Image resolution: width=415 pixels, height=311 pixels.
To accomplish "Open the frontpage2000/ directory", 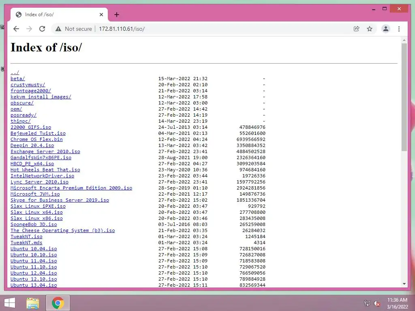I will click(31, 91).
